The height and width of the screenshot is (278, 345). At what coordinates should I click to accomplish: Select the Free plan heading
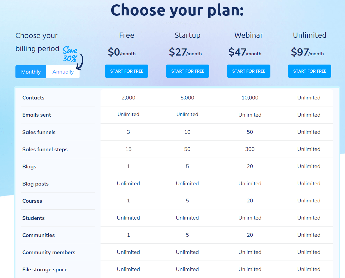click(x=126, y=35)
